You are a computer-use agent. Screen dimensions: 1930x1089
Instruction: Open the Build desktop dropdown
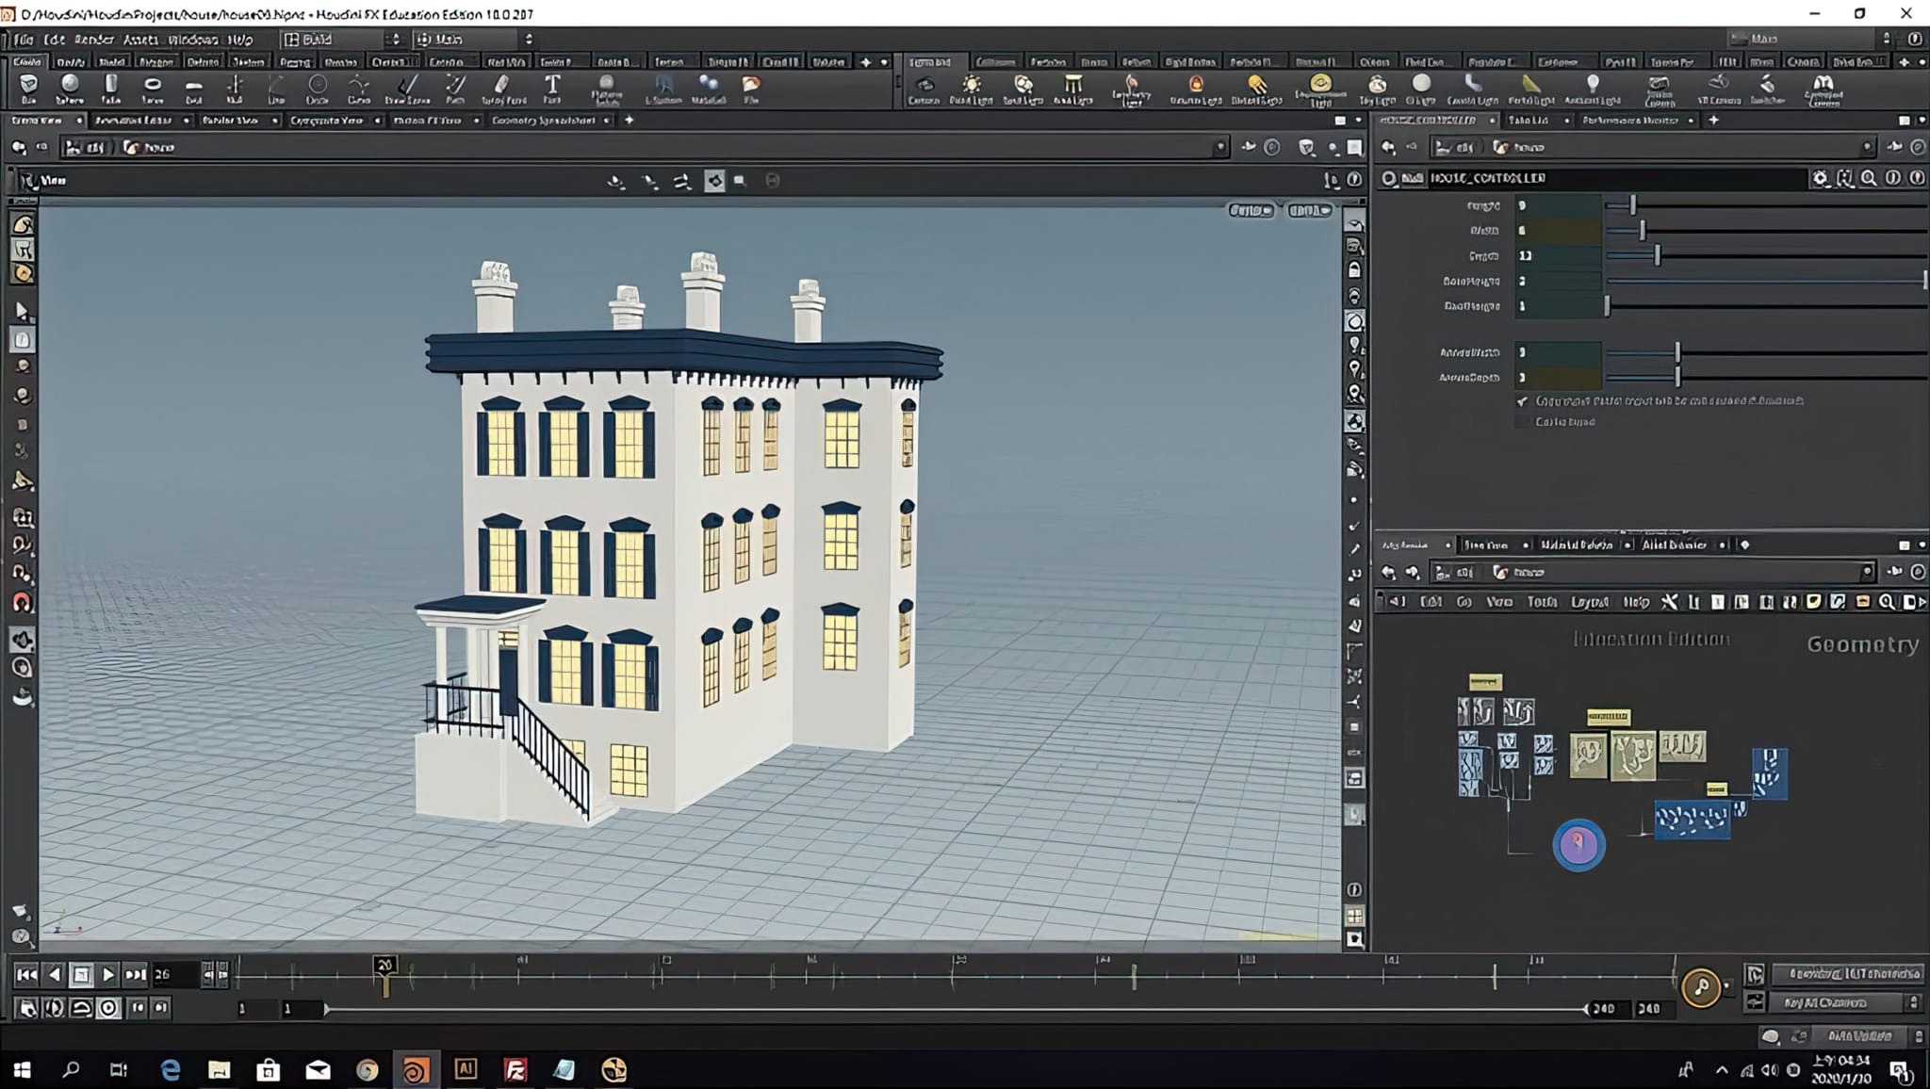point(397,40)
